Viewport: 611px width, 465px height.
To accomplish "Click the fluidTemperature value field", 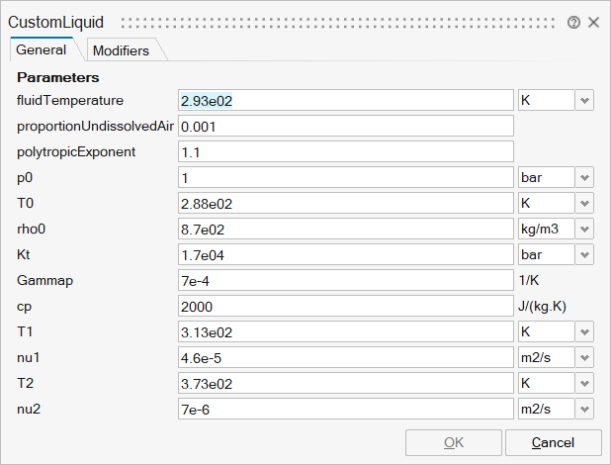I will point(345,100).
